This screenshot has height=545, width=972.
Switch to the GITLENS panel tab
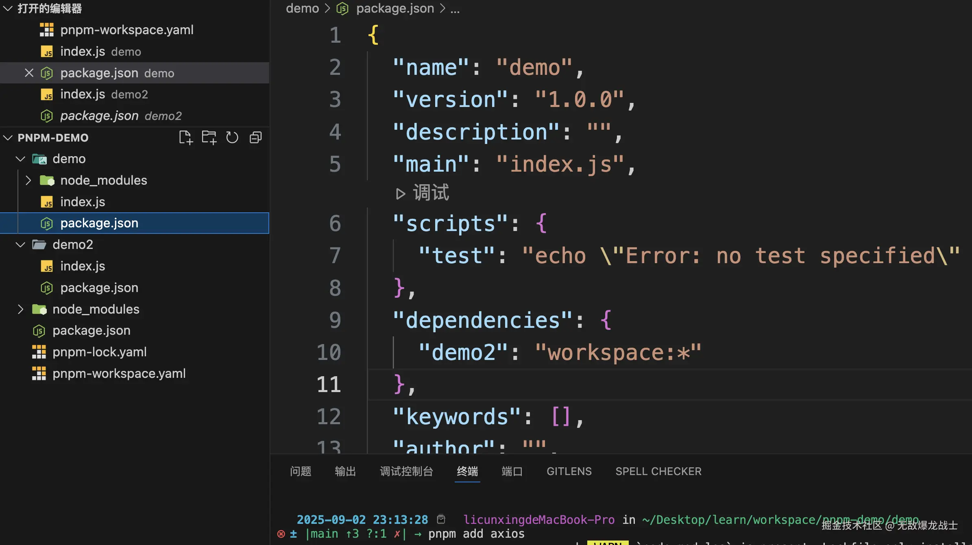coord(569,471)
